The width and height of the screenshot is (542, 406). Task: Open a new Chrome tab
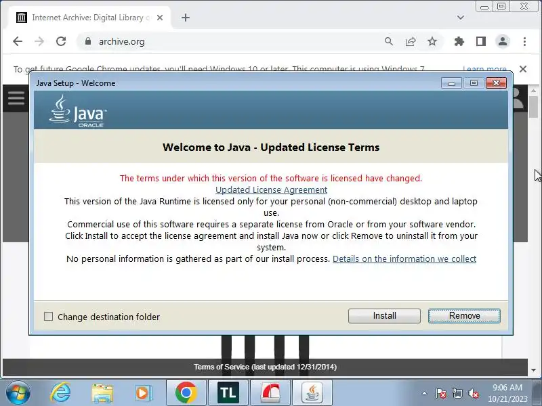(185, 18)
